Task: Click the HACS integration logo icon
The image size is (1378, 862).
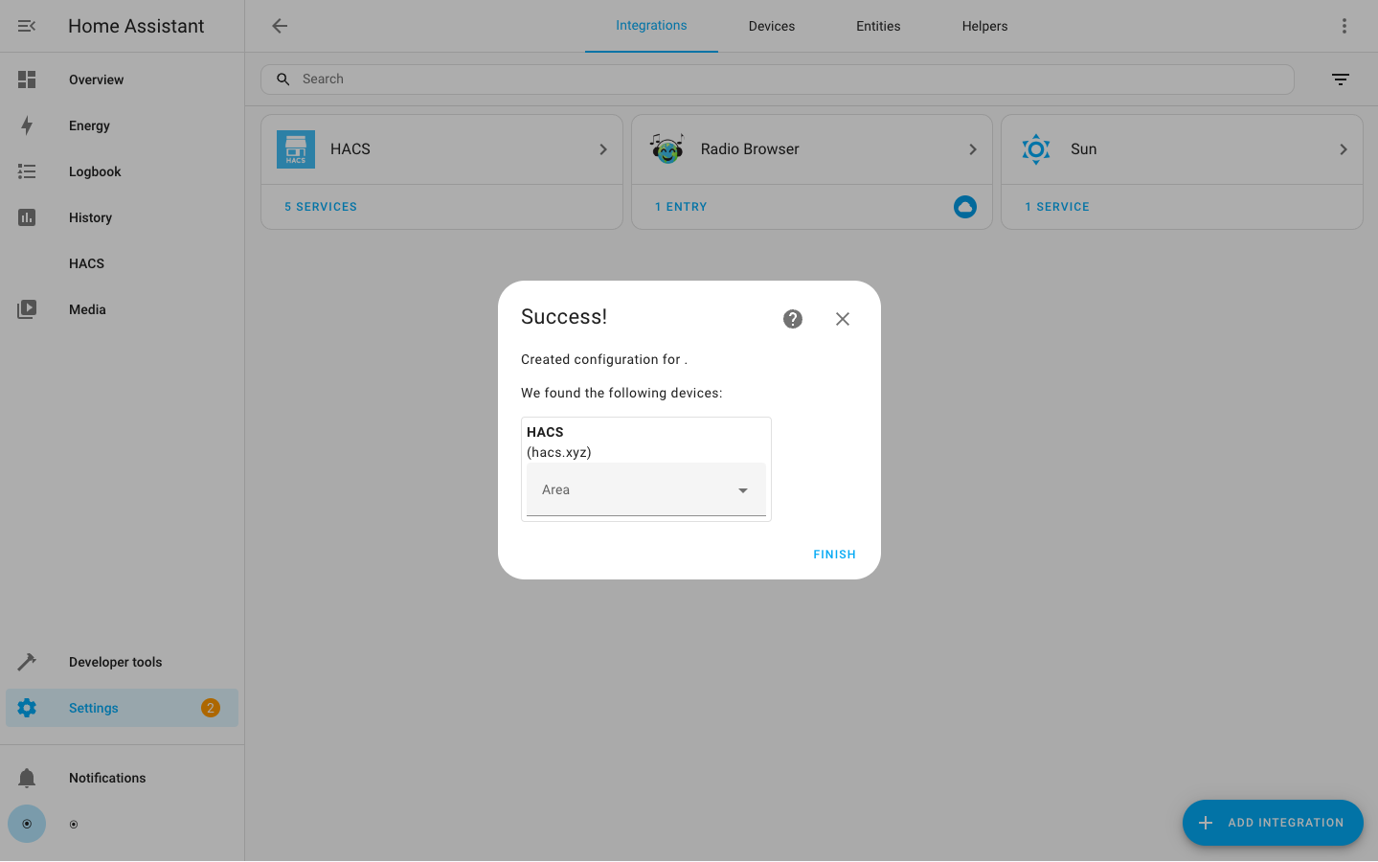Action: pyautogui.click(x=296, y=149)
